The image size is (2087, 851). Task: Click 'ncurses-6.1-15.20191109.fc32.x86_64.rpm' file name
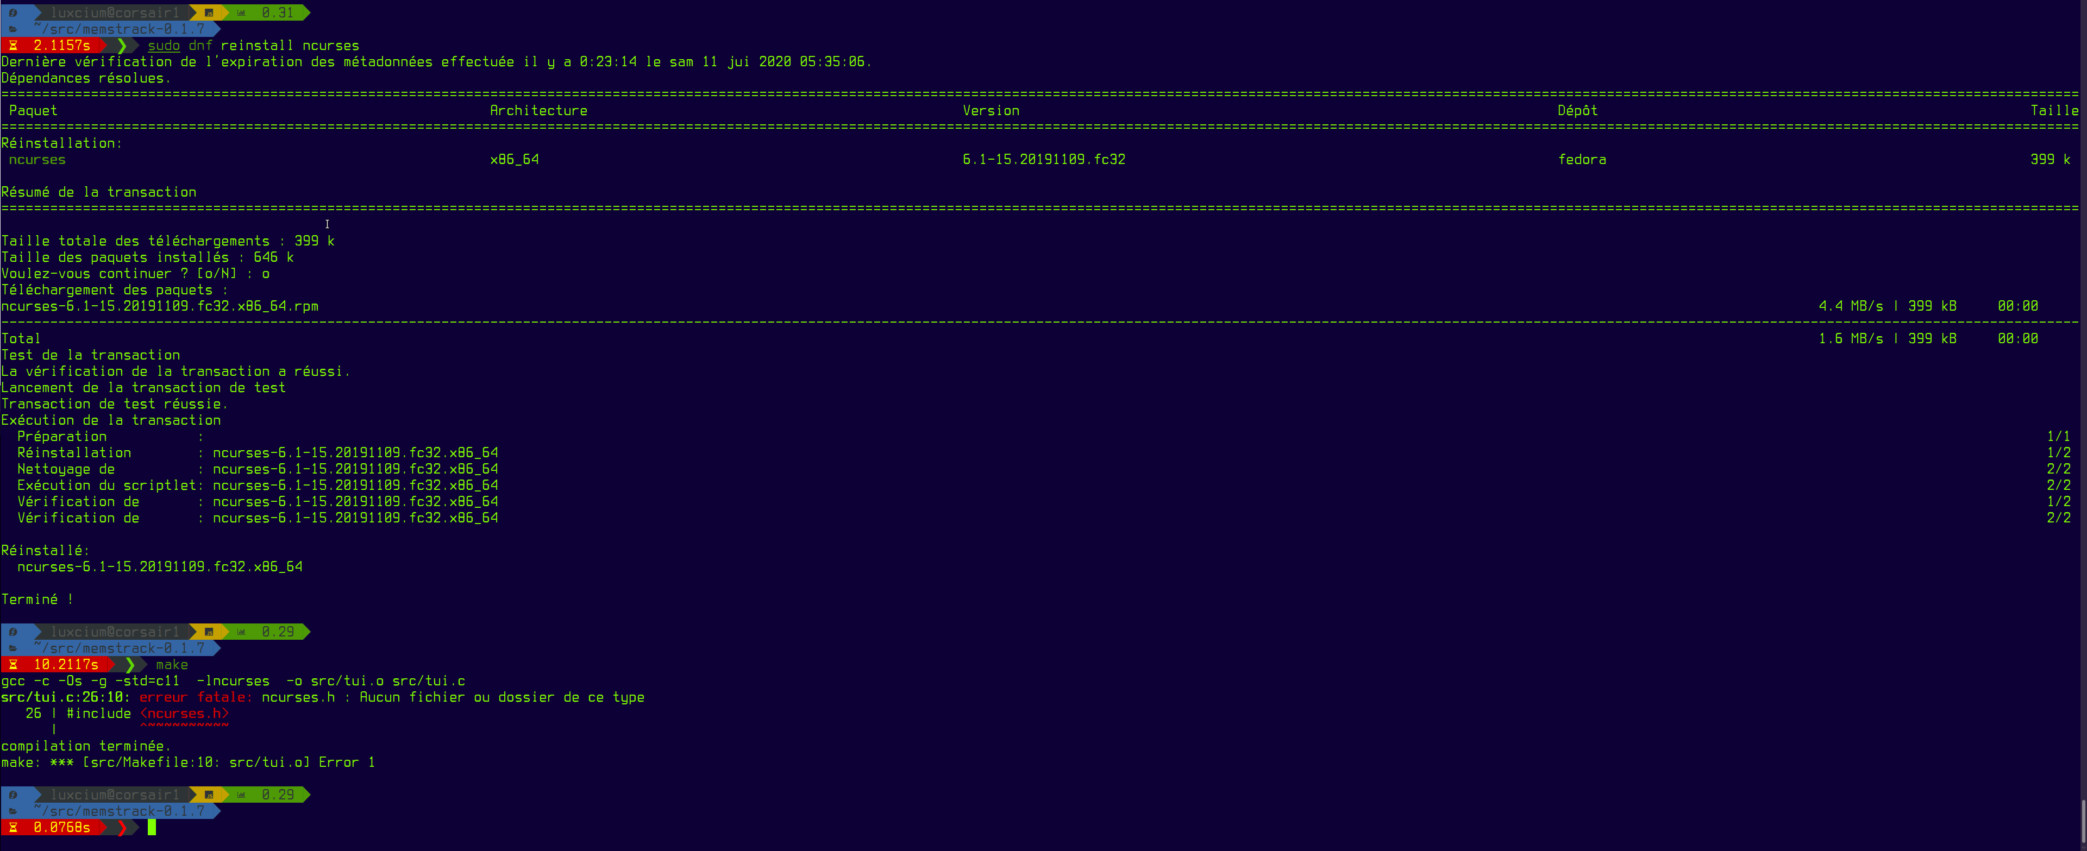click(160, 306)
